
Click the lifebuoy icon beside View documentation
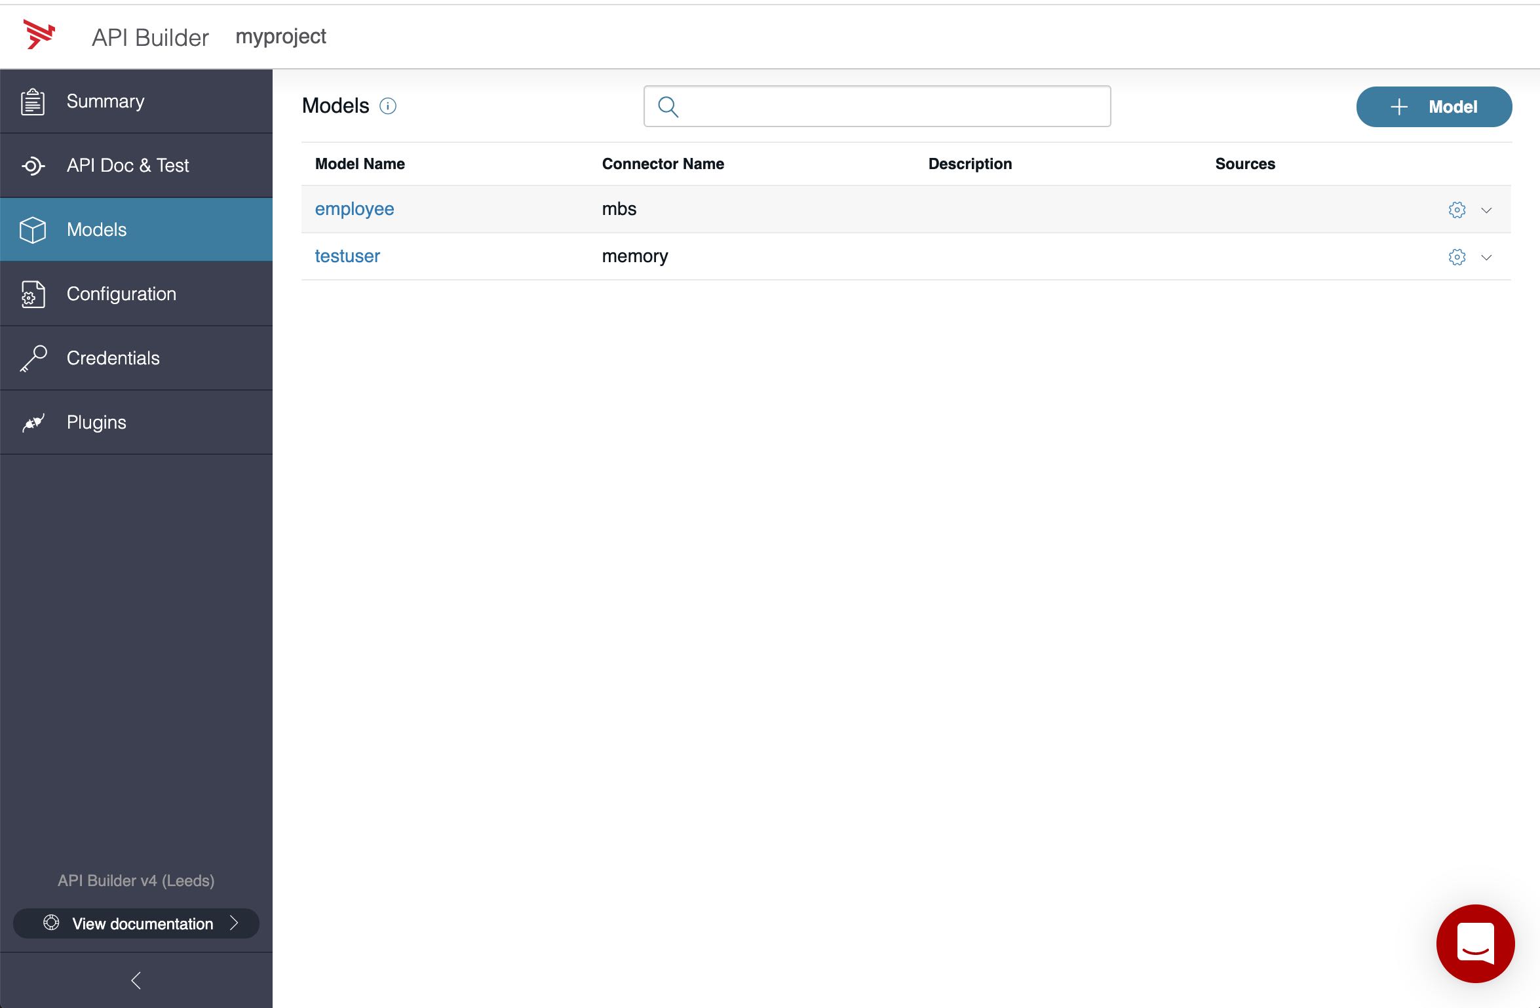51,923
